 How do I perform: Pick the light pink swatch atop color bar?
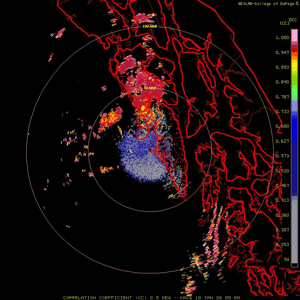(x=294, y=36)
